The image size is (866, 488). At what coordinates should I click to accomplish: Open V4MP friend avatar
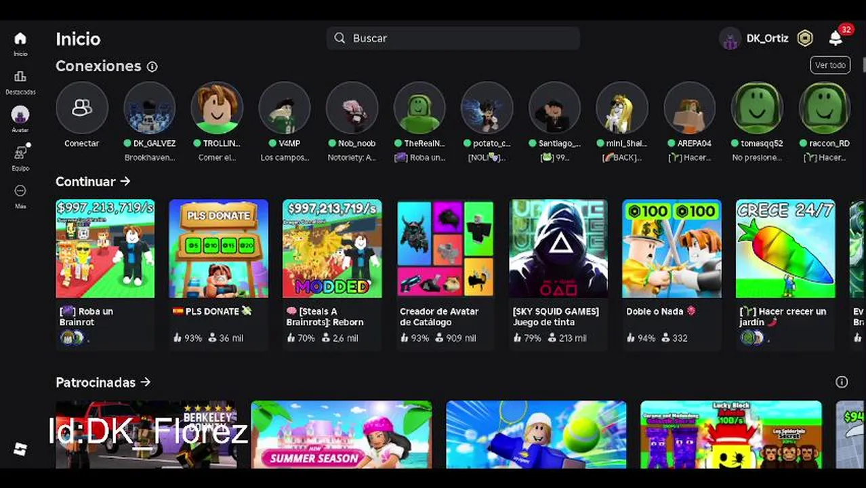285,108
